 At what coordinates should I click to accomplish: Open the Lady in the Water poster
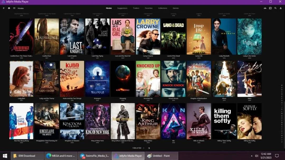pos(250,36)
